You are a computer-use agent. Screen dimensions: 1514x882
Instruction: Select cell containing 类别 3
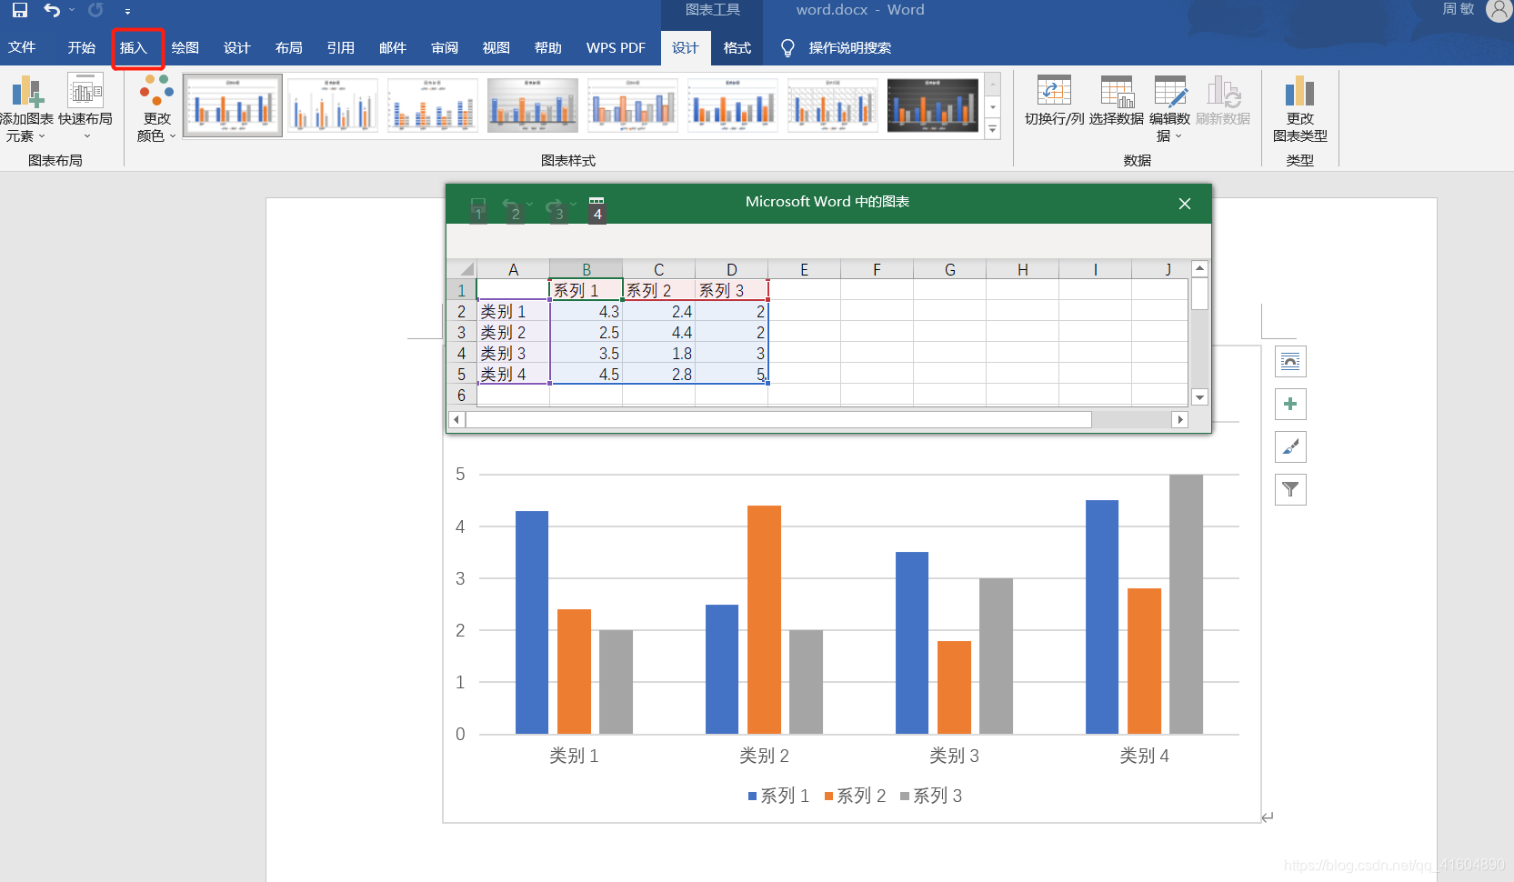tap(514, 353)
